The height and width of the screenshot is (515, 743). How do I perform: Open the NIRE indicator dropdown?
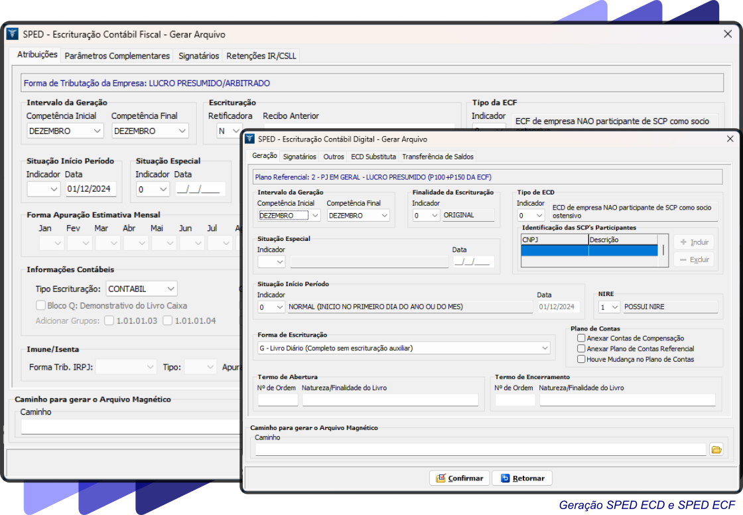pos(615,307)
